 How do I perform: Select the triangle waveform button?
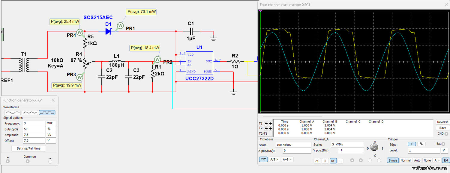tap(30, 112)
